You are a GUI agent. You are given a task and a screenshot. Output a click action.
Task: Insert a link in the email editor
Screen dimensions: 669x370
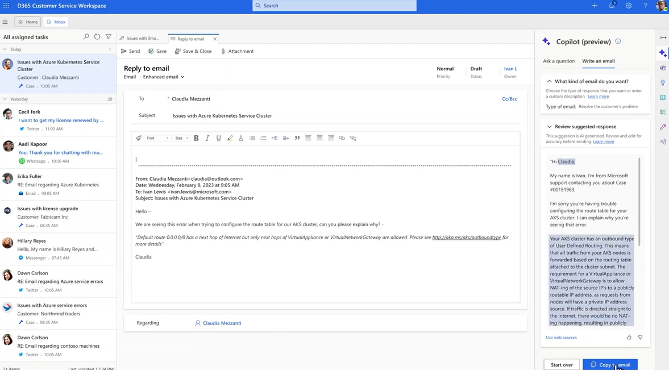click(342, 138)
